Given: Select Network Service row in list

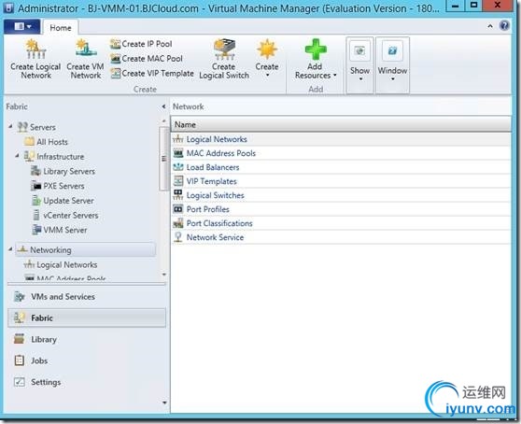Looking at the screenshot, I should [341, 237].
